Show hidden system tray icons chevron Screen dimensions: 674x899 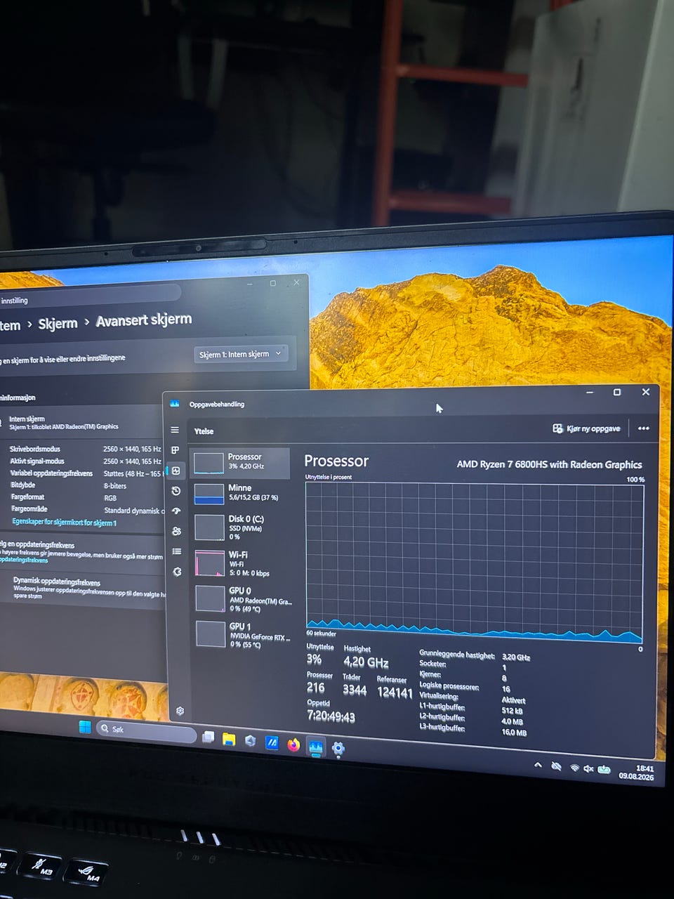538,765
